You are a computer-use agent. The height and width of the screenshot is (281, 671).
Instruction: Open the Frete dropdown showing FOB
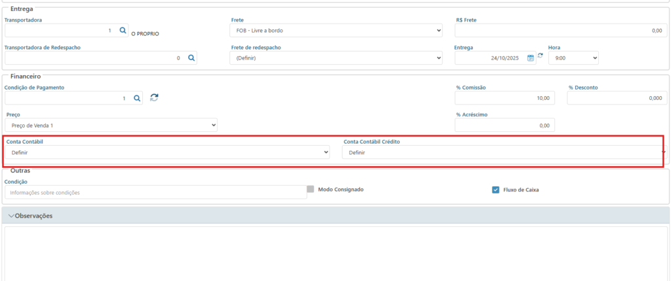(335, 31)
